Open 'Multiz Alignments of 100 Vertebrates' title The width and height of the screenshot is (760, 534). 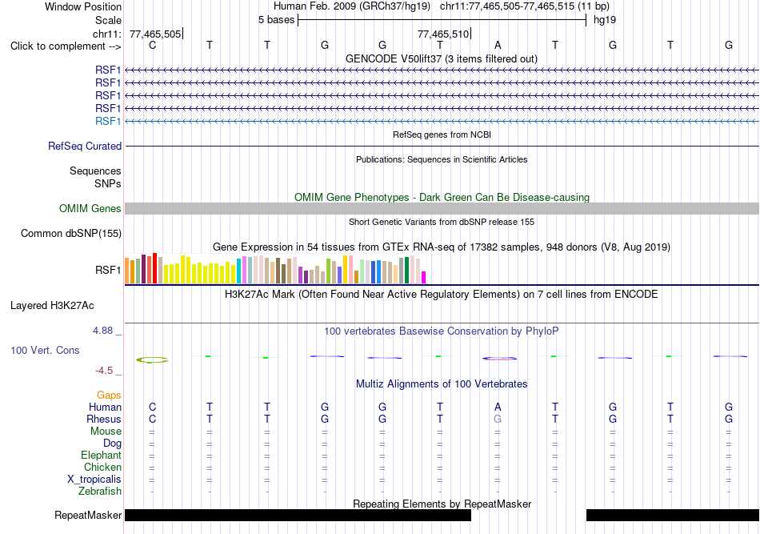(x=442, y=384)
